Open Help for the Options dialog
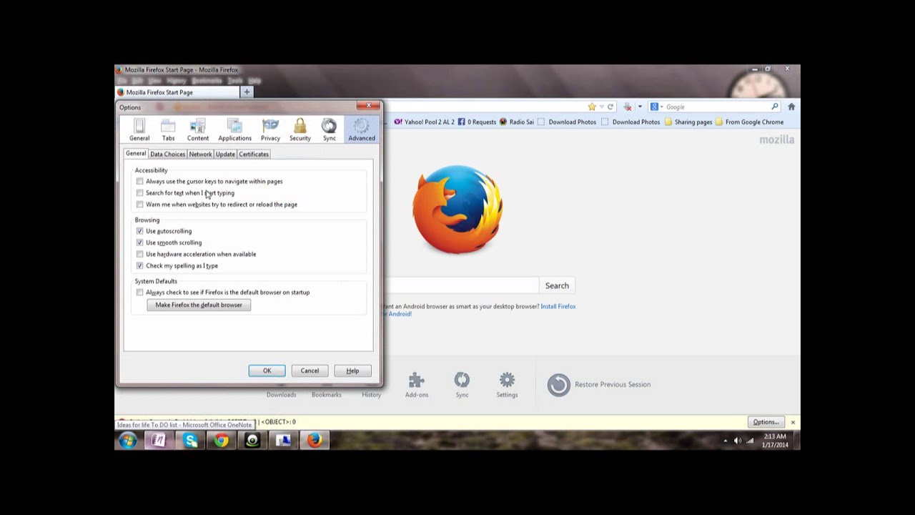 click(352, 371)
